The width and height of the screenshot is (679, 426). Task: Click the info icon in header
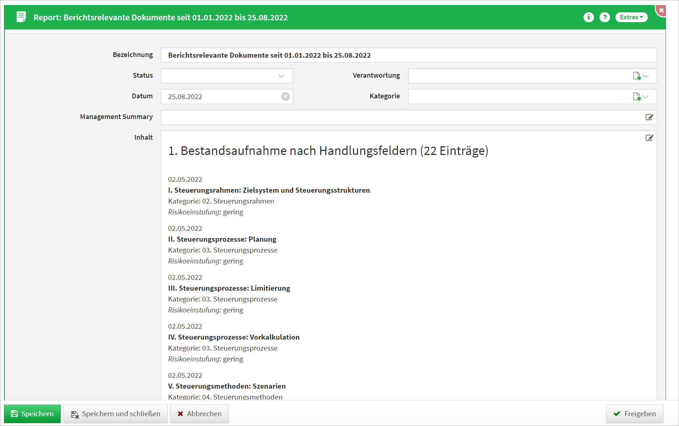(589, 17)
